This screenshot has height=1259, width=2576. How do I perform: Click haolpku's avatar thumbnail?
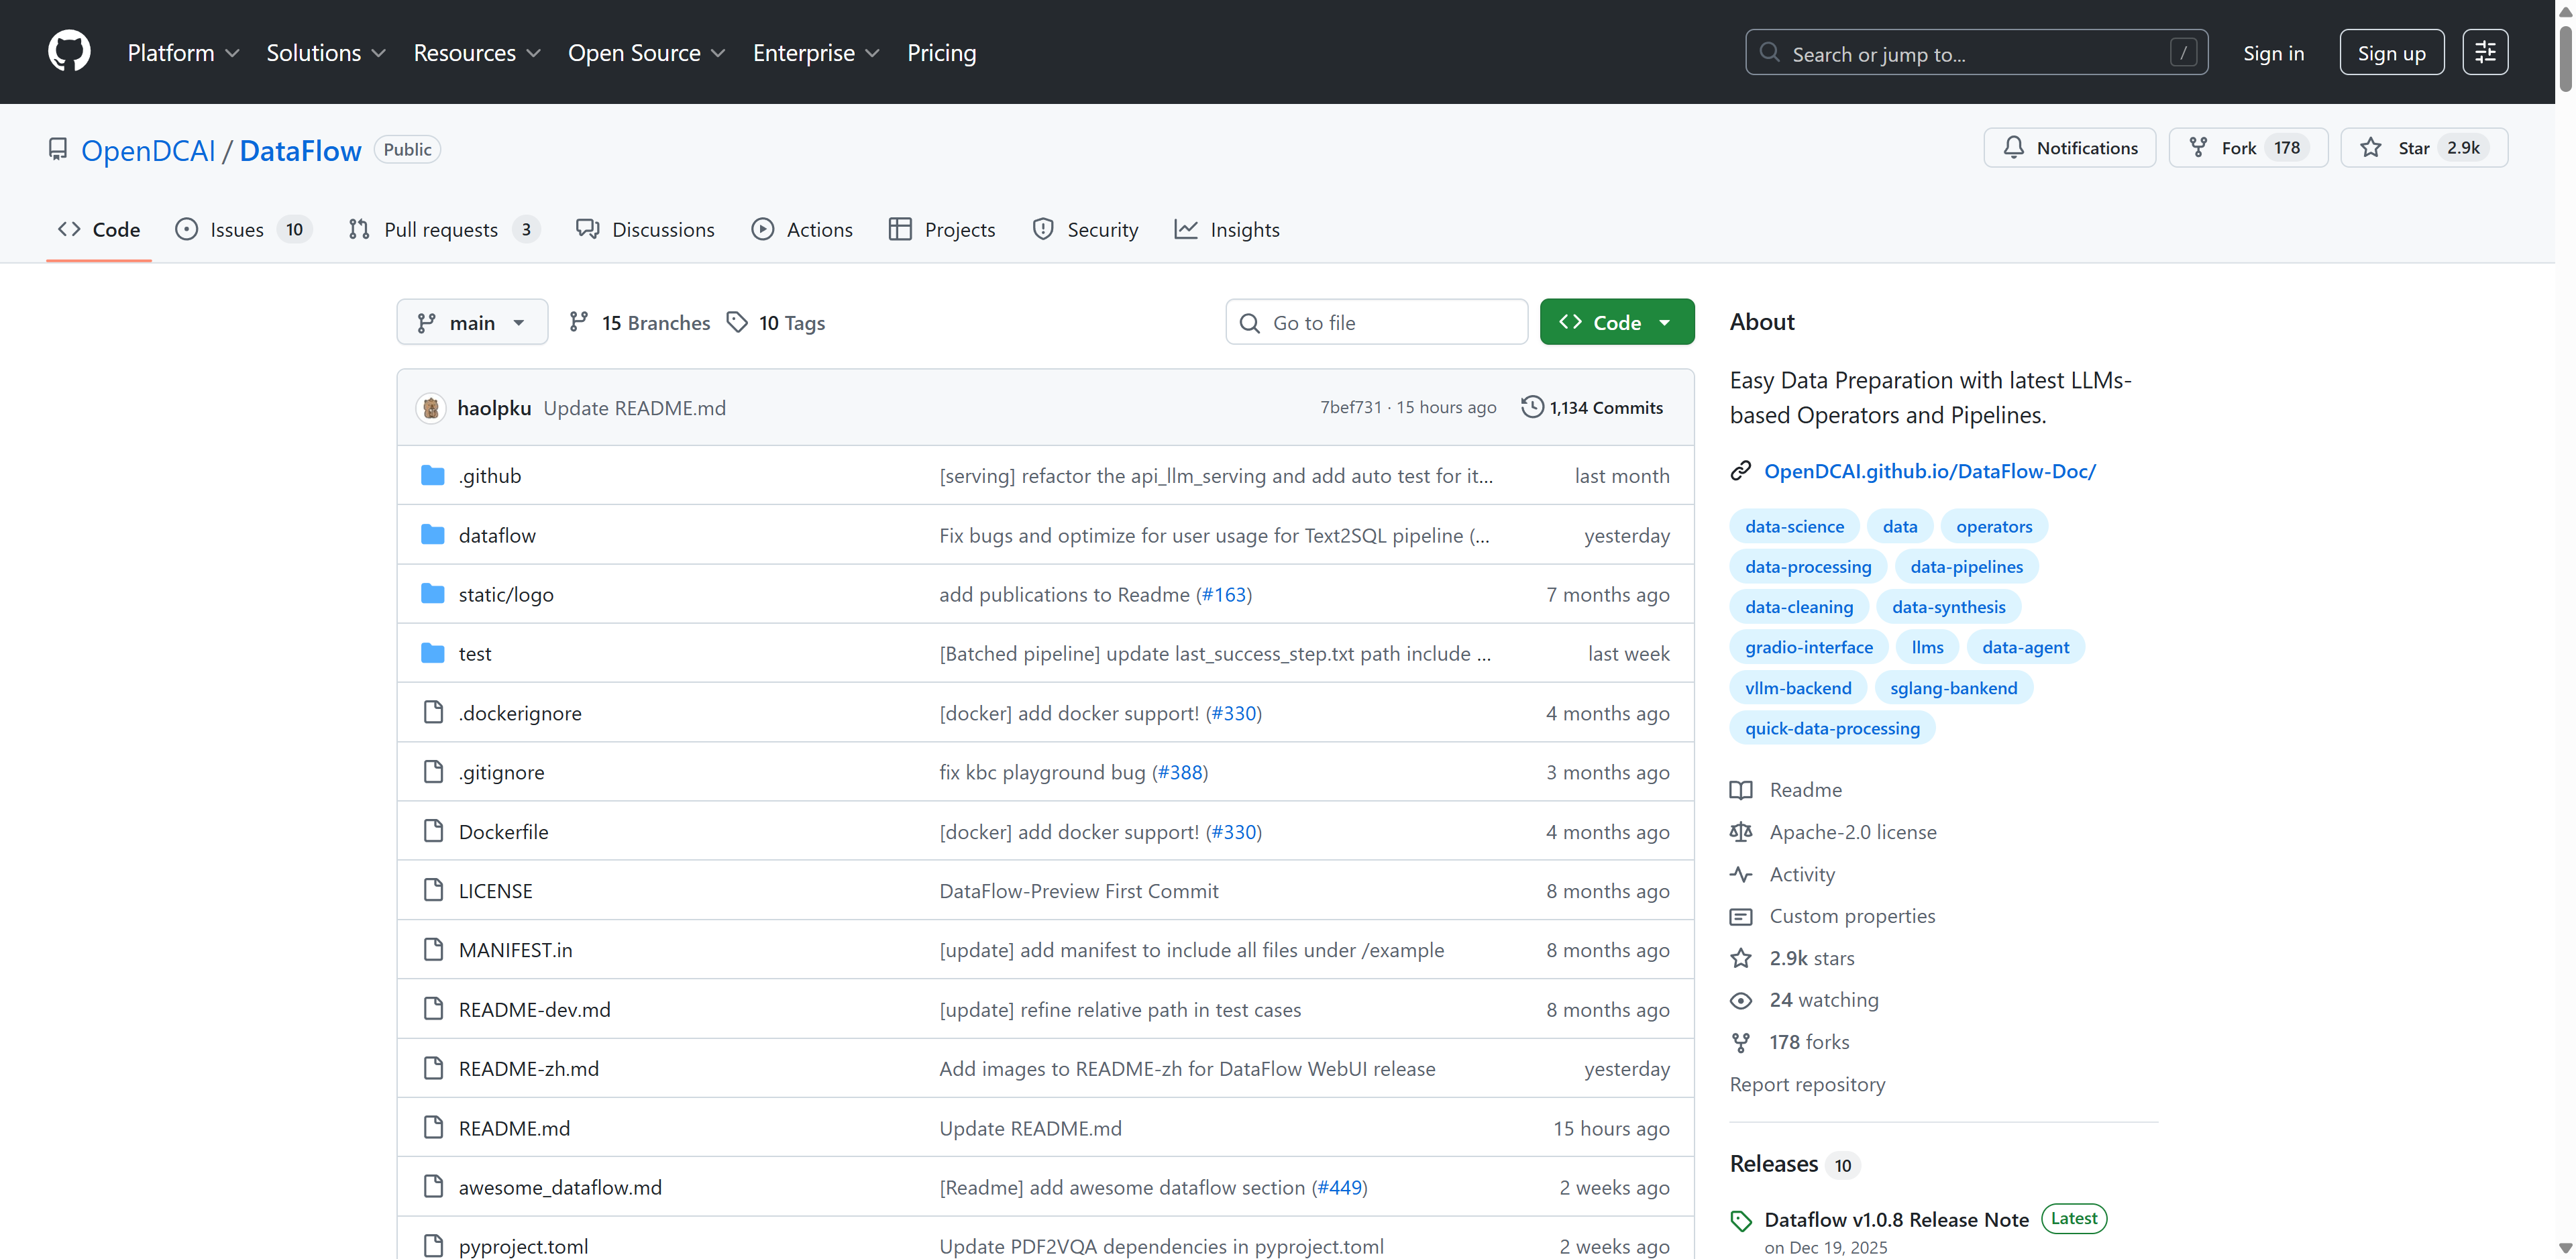click(x=431, y=408)
